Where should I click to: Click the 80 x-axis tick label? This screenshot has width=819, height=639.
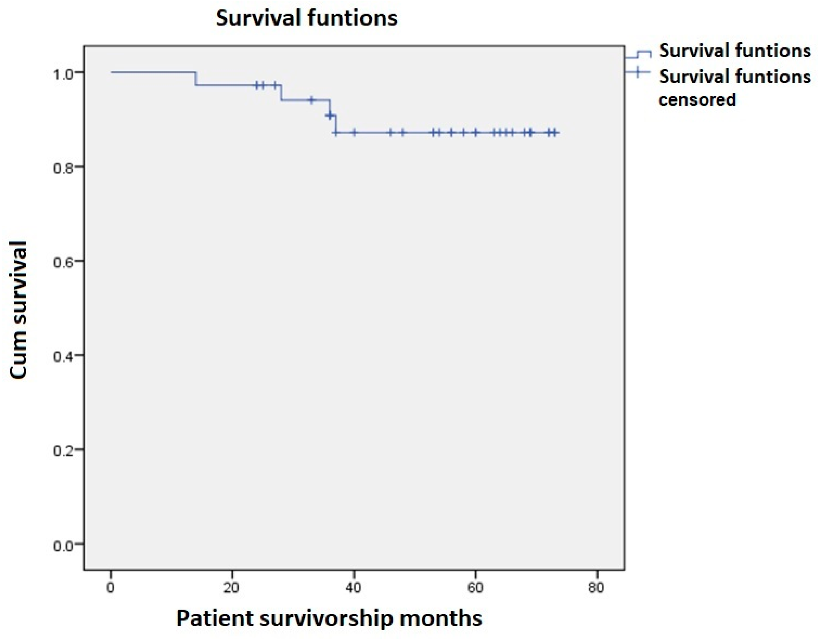(596, 588)
